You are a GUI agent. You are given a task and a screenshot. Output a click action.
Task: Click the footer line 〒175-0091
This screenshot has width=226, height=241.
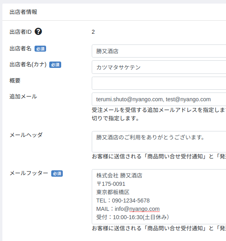(x=111, y=184)
